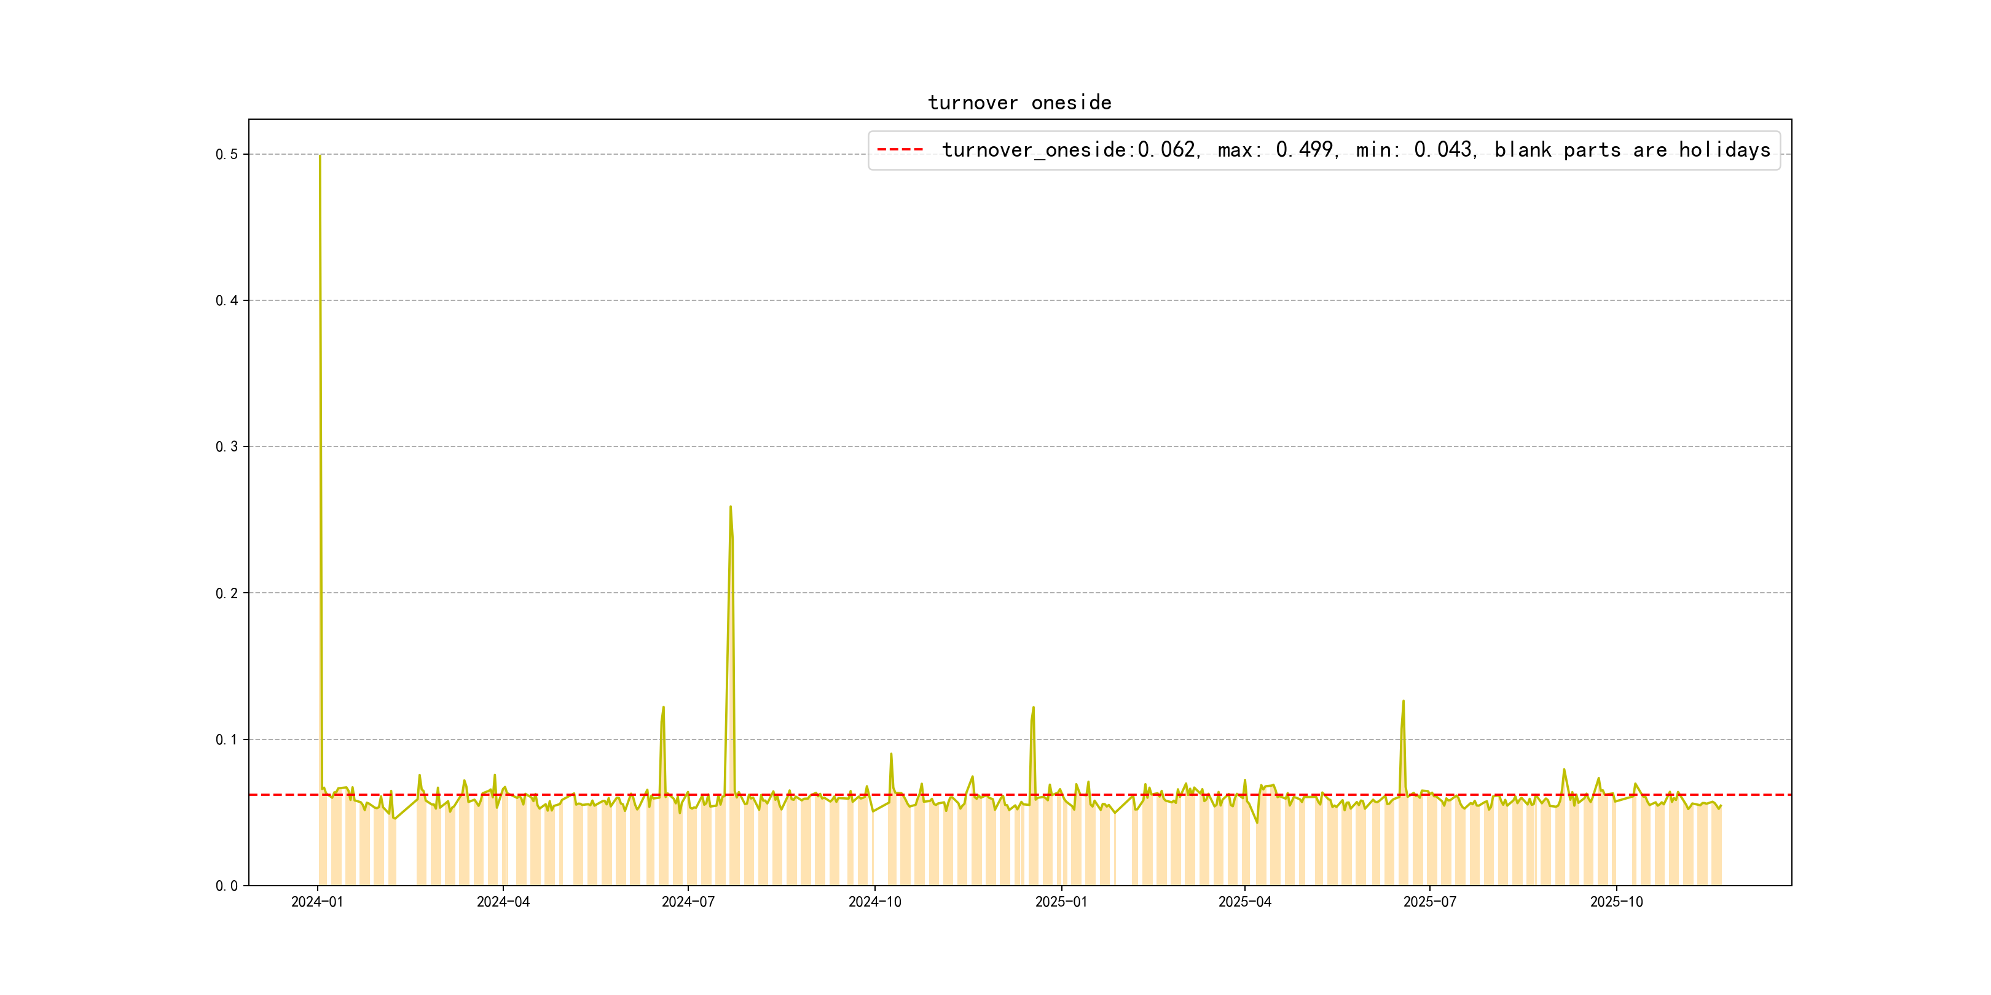Click the 2025-10 x-axis date label
Screen dimensions: 1991x995
1616,902
